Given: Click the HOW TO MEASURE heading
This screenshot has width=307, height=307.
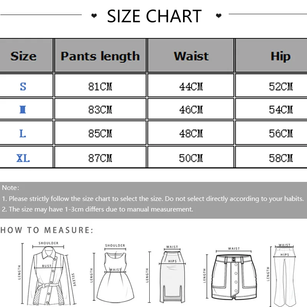Looking at the screenshot, I should point(47,230).
